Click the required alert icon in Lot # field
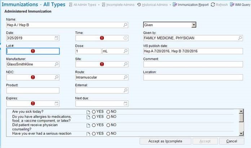Screen dimensions: 251x148 point(33,51)
